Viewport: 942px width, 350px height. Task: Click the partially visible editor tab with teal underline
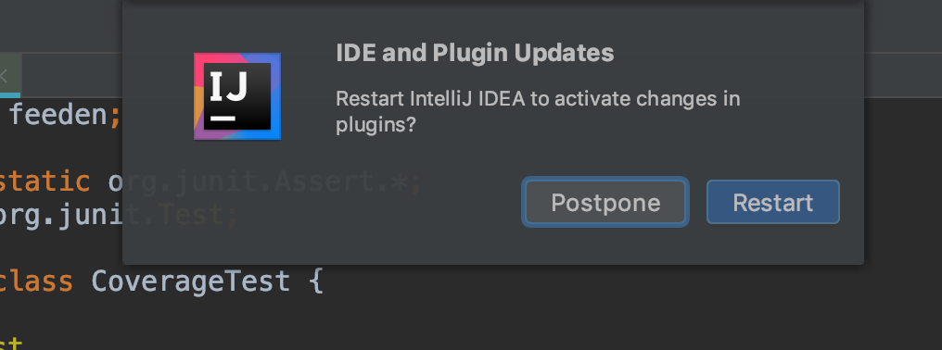coord(10,76)
